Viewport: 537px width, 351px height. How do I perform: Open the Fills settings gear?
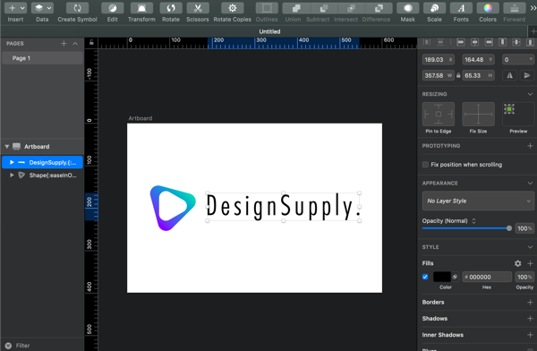pos(517,263)
